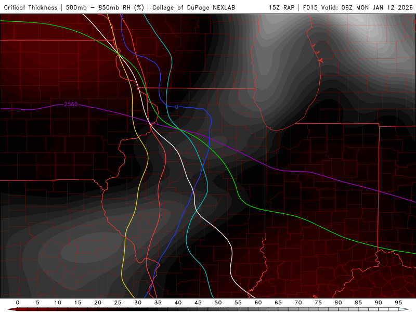This screenshot has width=416, height=312.
Task: Click the "50" tick on the color scale
Action: coord(218,303)
